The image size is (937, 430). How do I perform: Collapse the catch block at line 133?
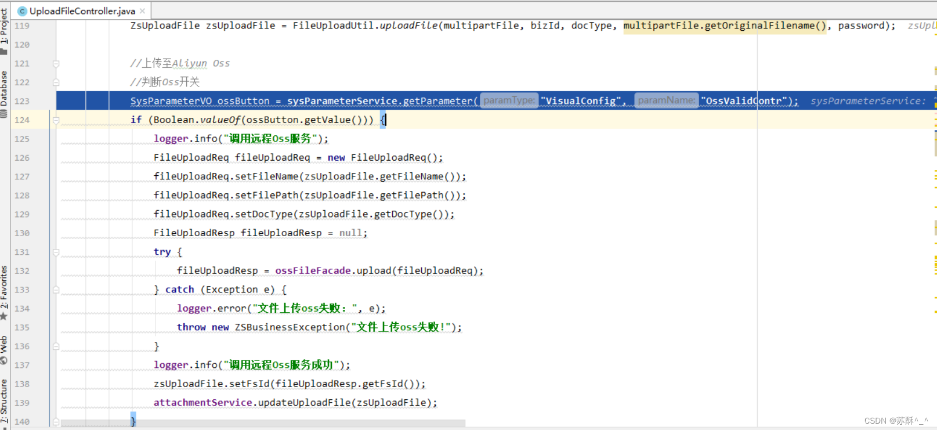[56, 290]
